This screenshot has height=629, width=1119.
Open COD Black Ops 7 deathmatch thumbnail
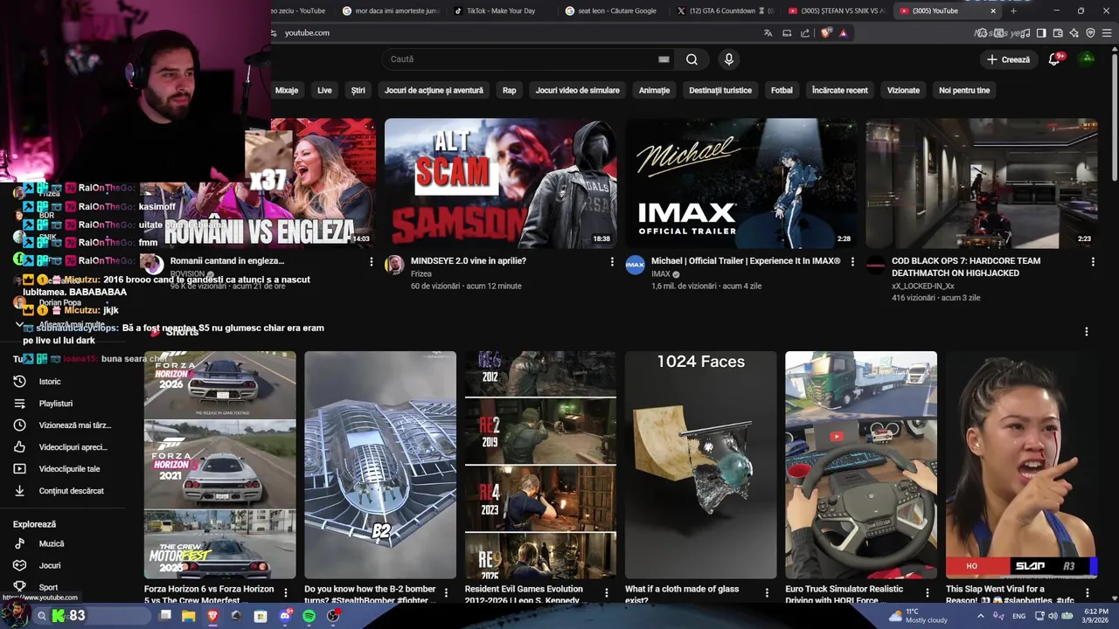[982, 183]
